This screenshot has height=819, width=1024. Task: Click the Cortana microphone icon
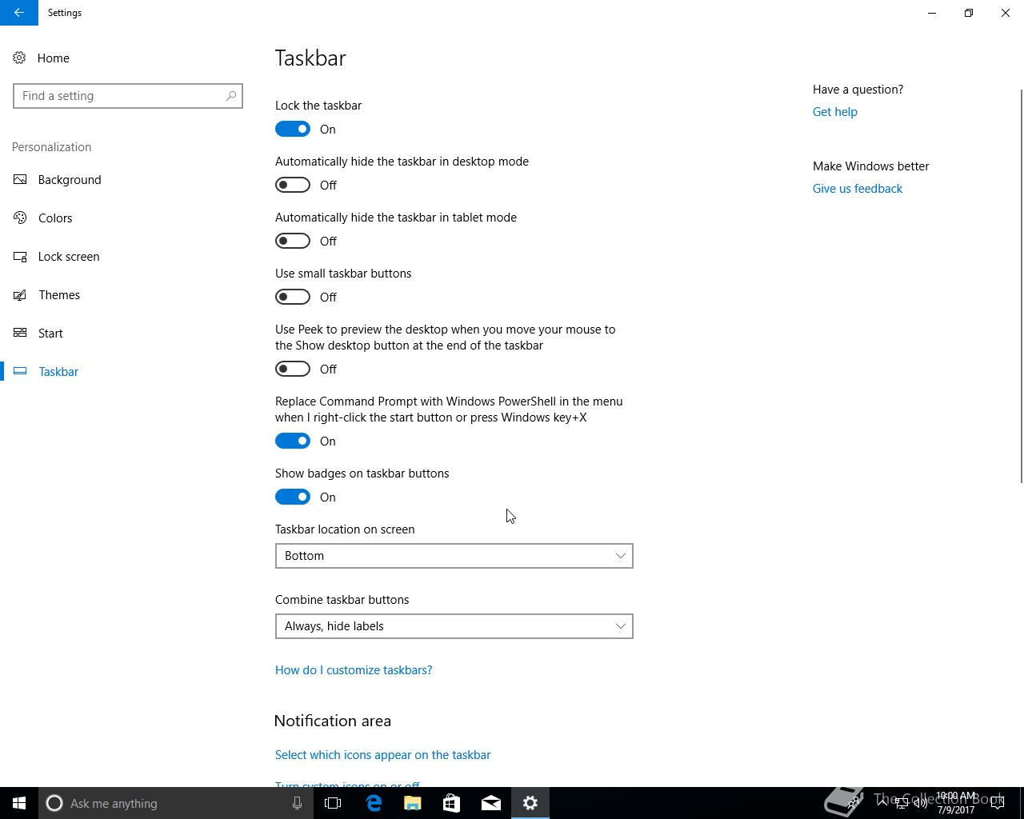pos(297,803)
